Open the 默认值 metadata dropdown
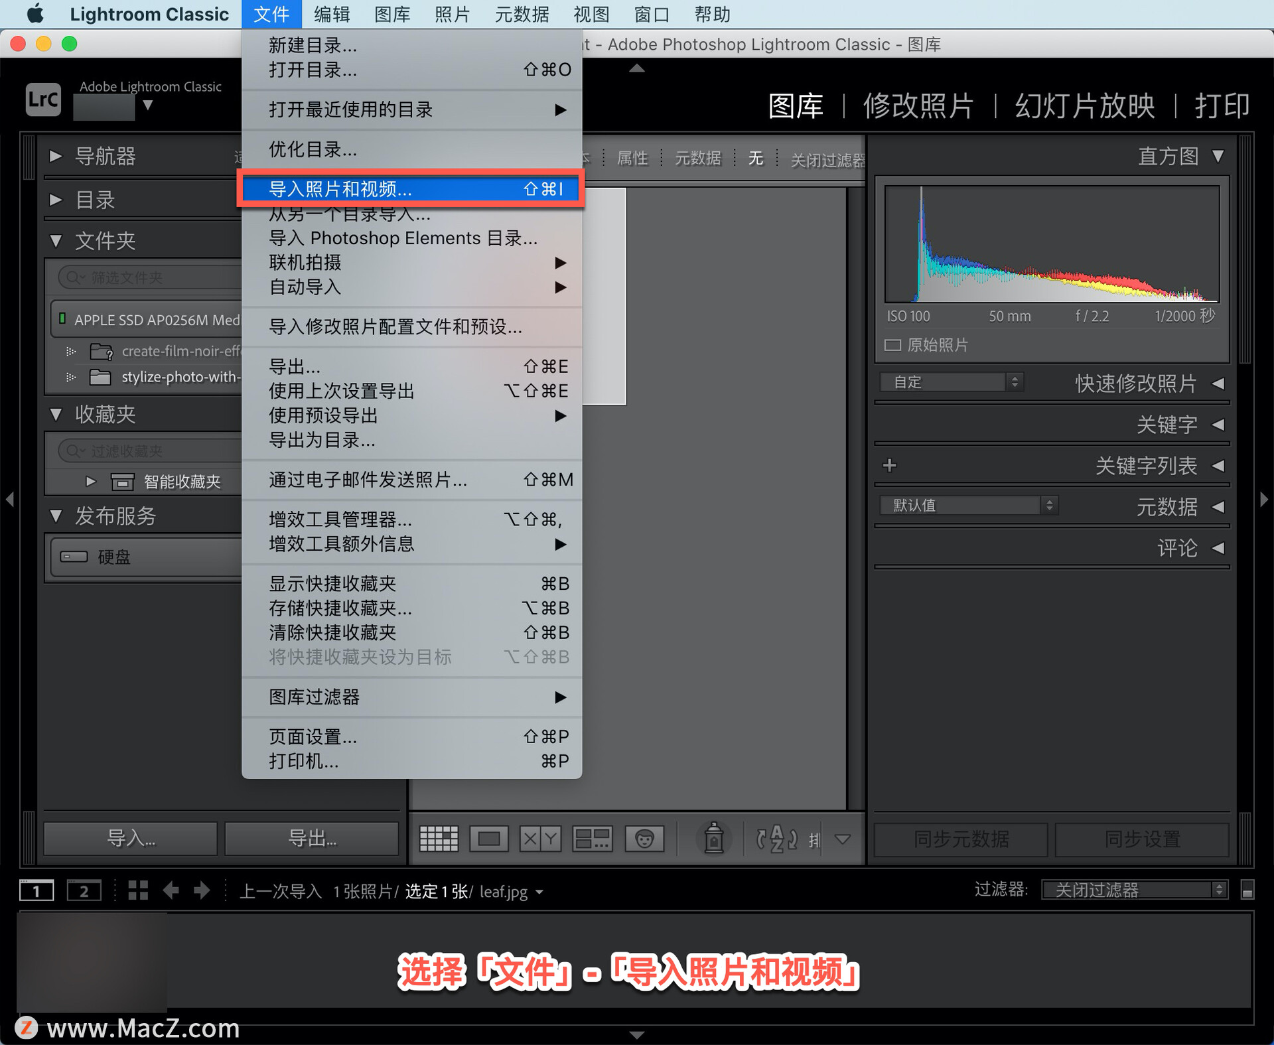The image size is (1274, 1045). click(969, 506)
